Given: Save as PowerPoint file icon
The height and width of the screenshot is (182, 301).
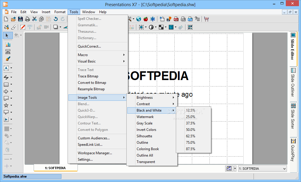Looking at the screenshot, I should [x=169, y=19].
